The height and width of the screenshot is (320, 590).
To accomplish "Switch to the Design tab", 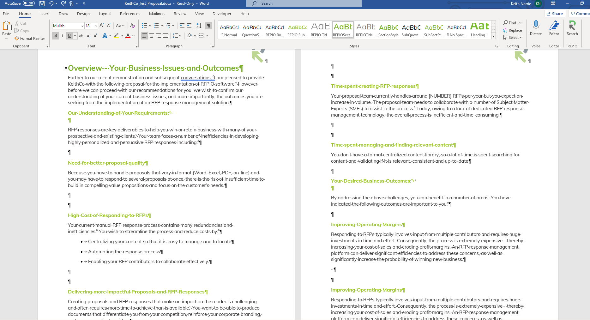I will coord(83,14).
